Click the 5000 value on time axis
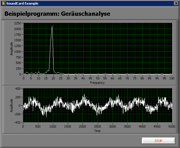Image resolution: width=180 pixels, height=148 pixels. tap(172, 126)
